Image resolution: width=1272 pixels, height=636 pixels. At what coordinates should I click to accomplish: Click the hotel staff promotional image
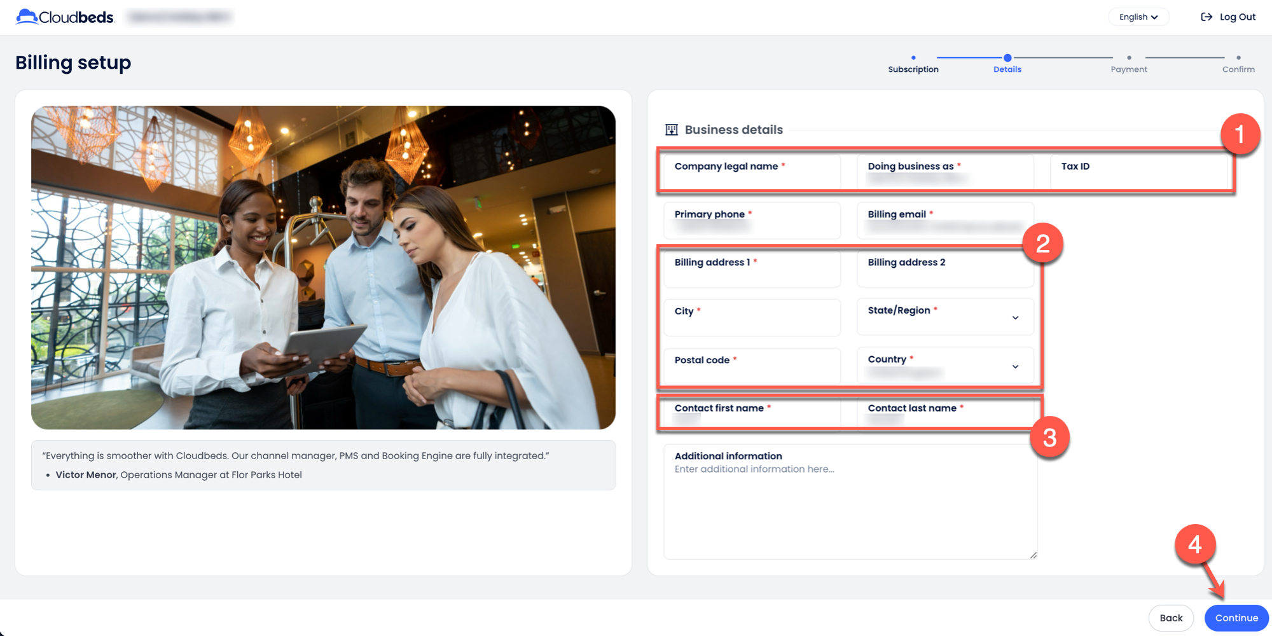(x=323, y=267)
